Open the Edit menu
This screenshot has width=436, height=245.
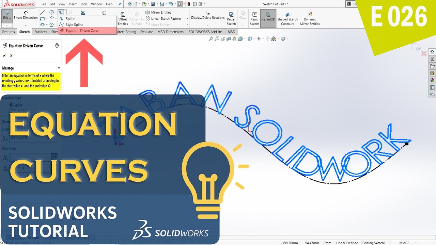pyautogui.click(x=52, y=4)
